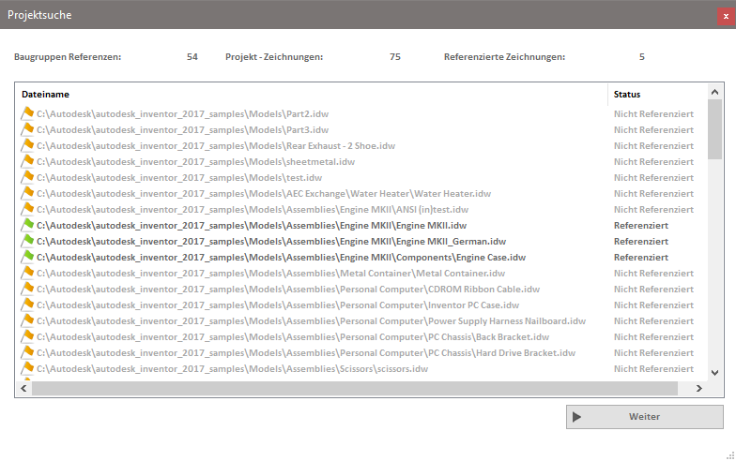Click the flag icon for Inventor PC Case.idw
736x461 pixels.
[28, 305]
